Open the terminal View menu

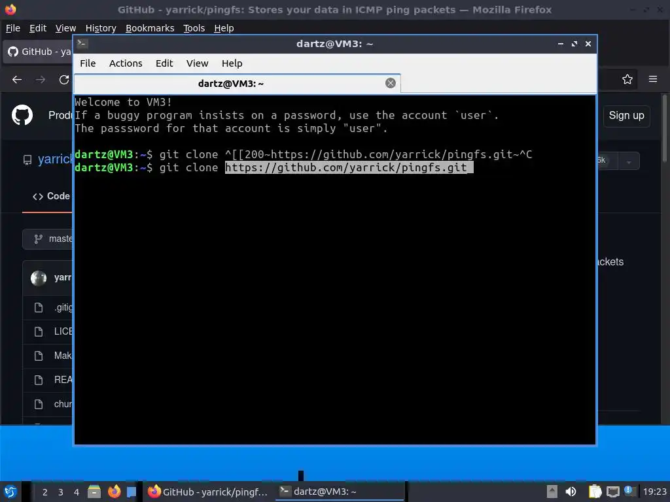pyautogui.click(x=197, y=63)
